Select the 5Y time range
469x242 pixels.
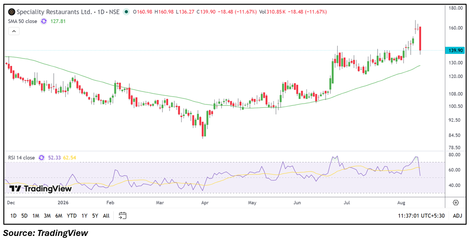tap(95, 216)
